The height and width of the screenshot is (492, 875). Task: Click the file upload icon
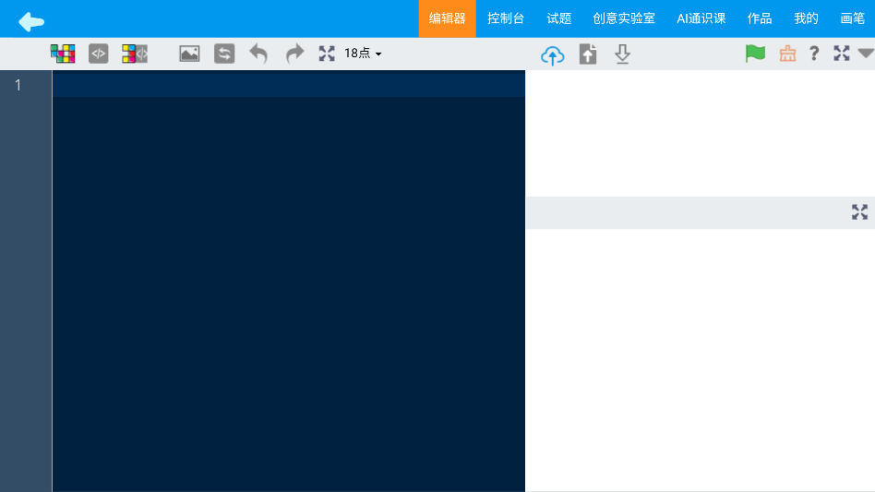point(588,54)
